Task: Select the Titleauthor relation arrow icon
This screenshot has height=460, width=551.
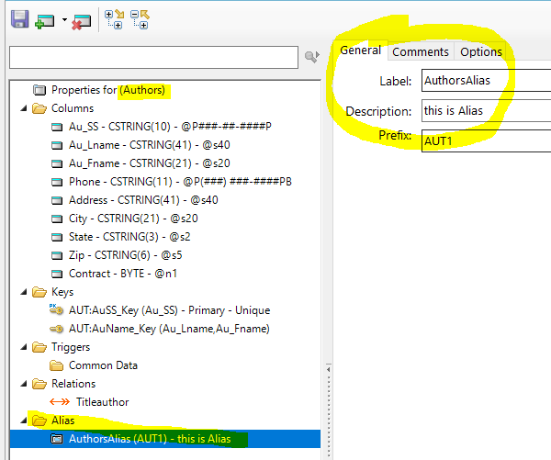Action: tap(57, 402)
